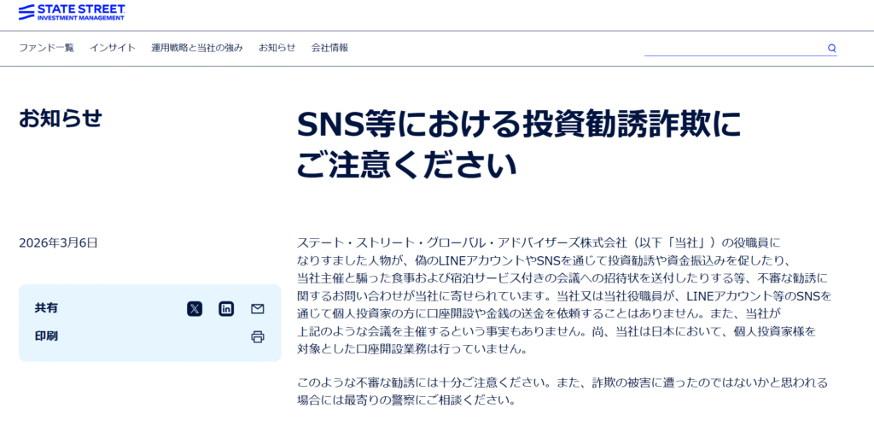
Task: Click the line beginning このような不審な勧誘には
Action: pyautogui.click(x=562, y=383)
